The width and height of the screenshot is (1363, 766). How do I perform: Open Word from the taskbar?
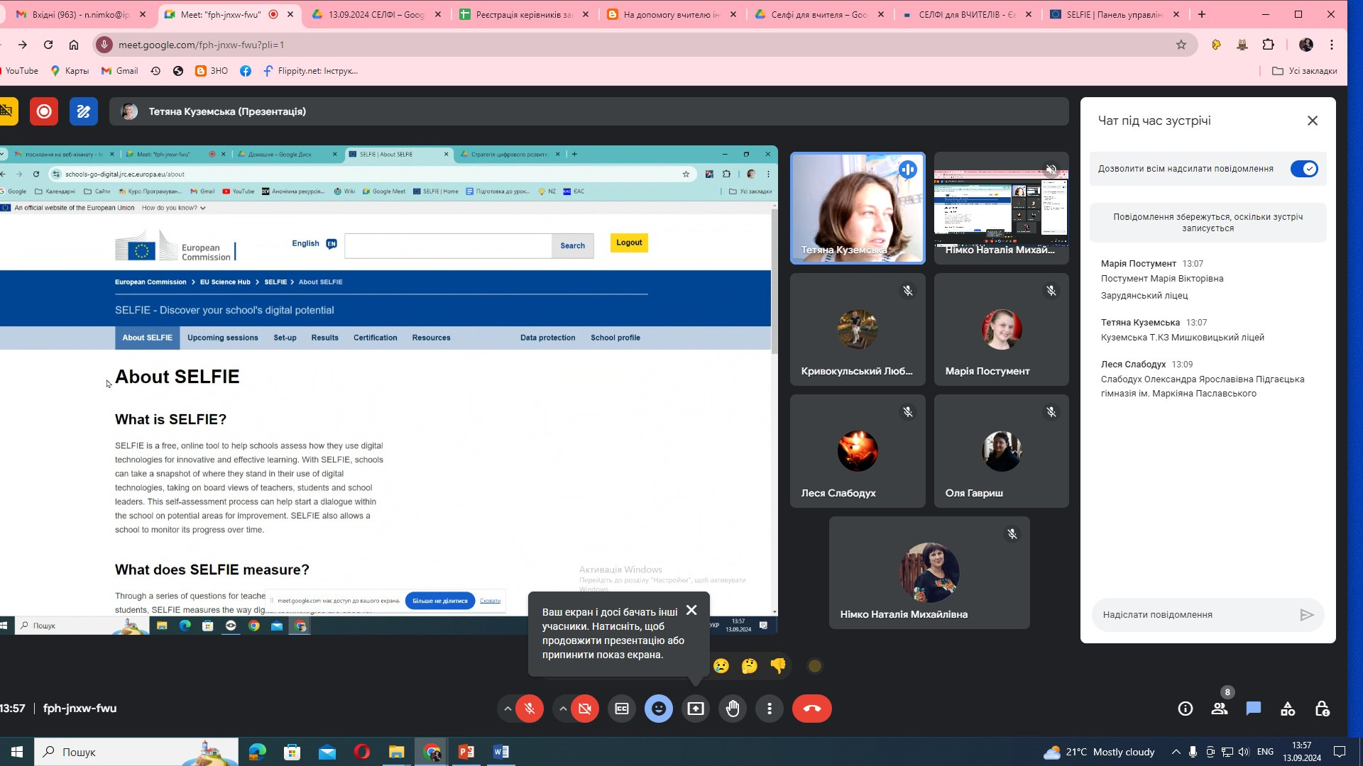500,752
